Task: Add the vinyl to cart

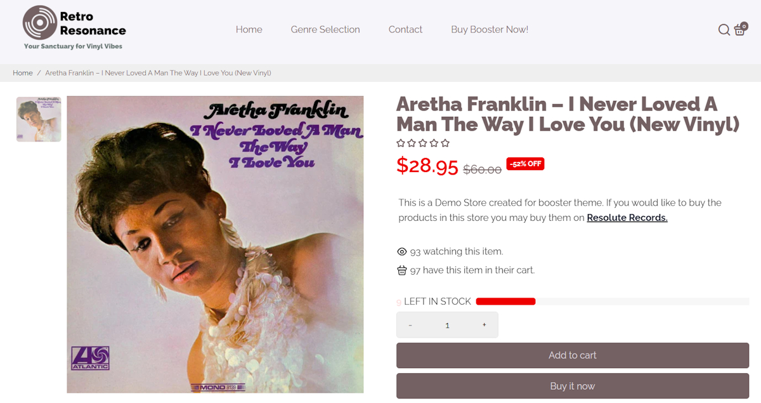Action: pos(573,355)
